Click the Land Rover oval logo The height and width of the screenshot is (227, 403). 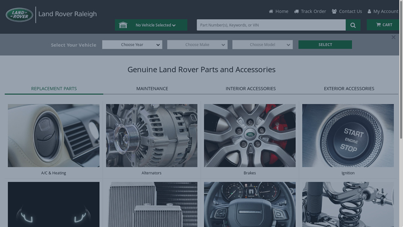pos(20,15)
